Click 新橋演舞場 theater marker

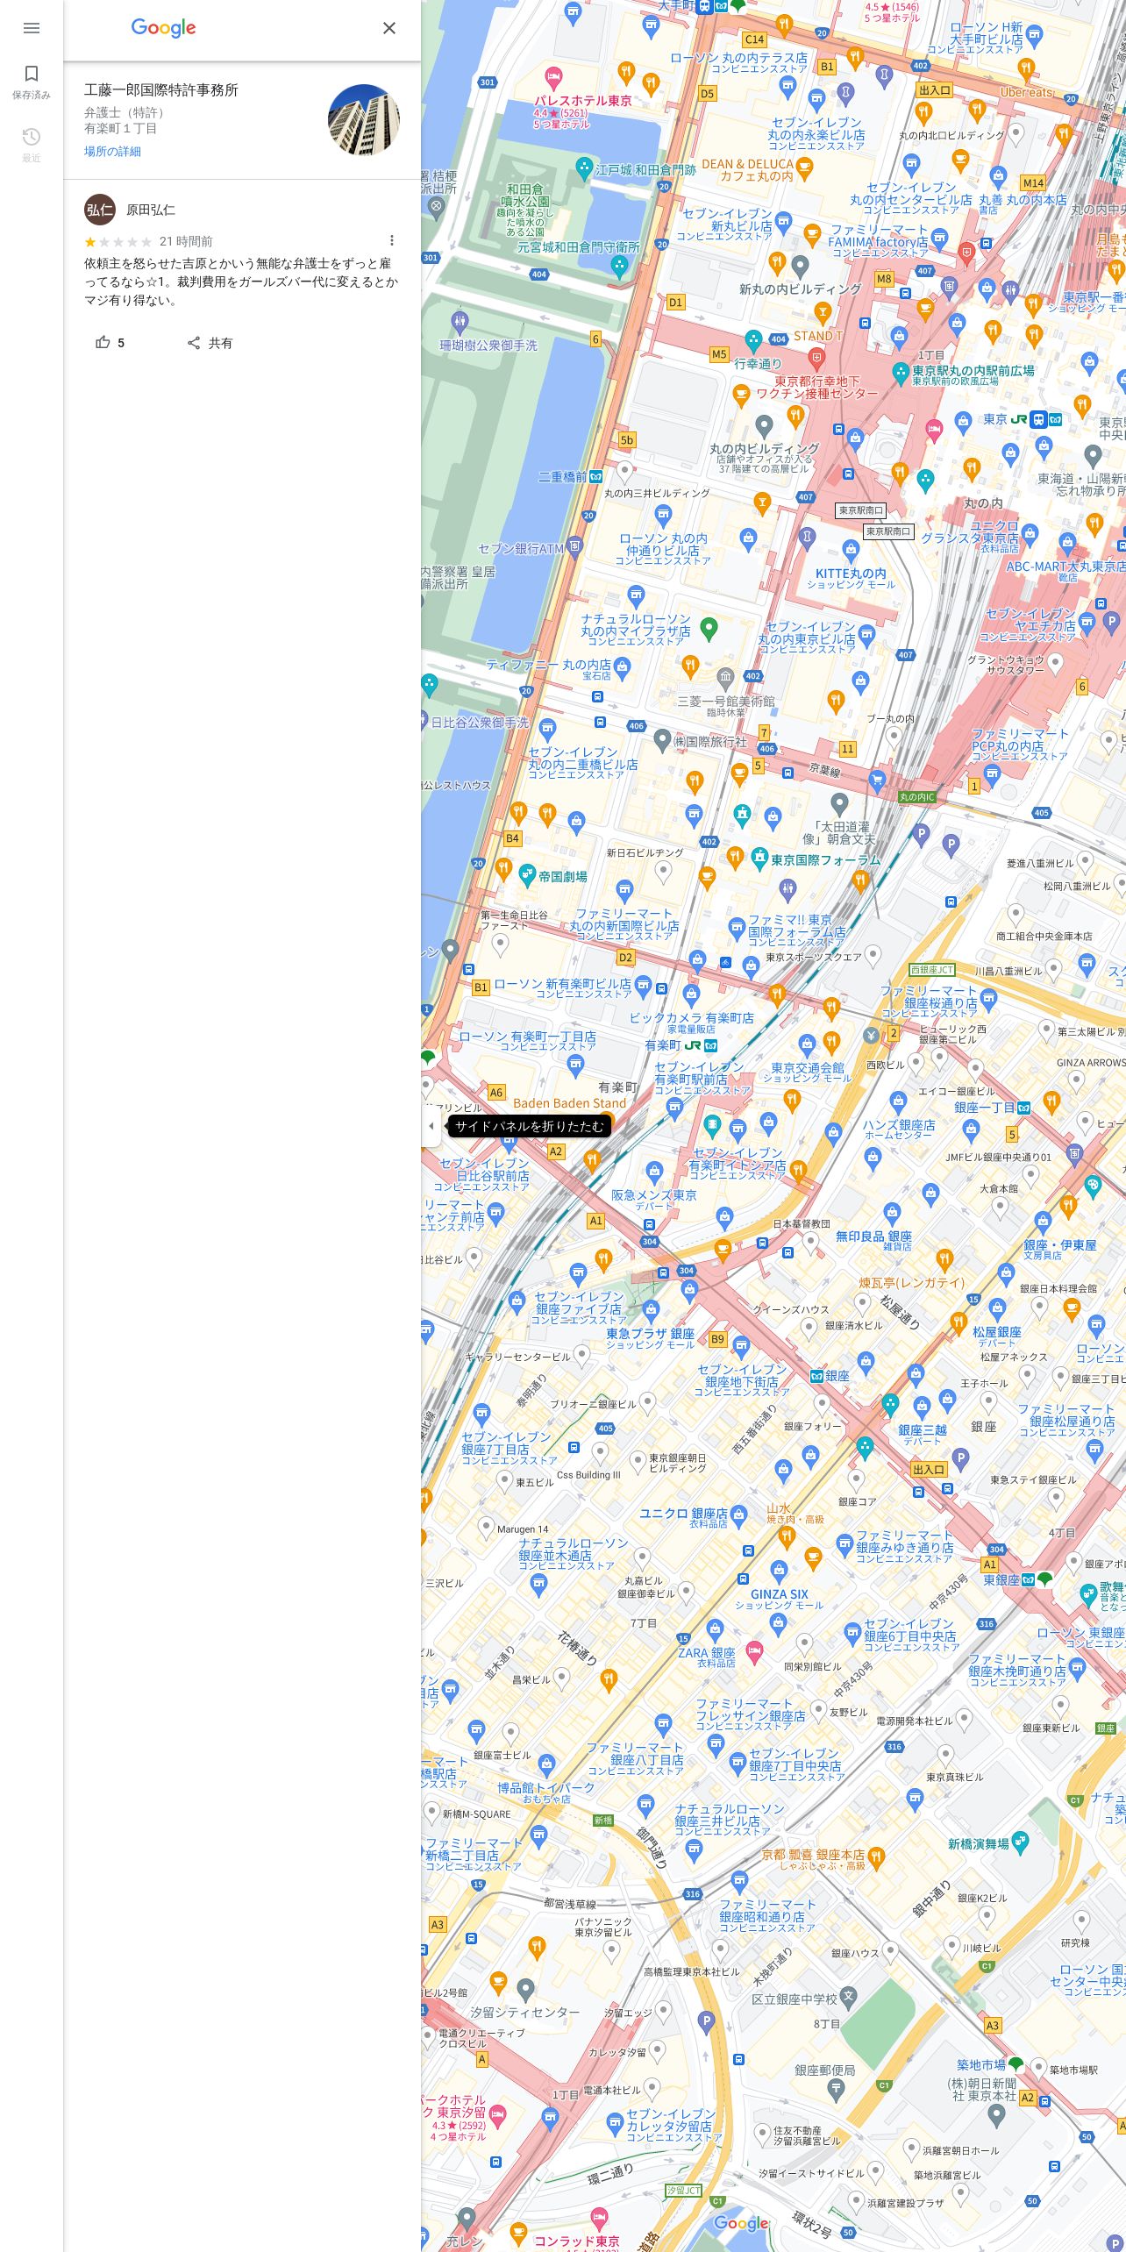click(1019, 1842)
